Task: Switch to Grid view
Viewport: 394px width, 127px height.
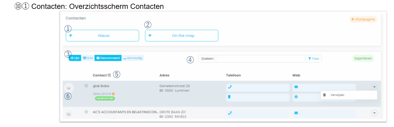Action: click(88, 58)
